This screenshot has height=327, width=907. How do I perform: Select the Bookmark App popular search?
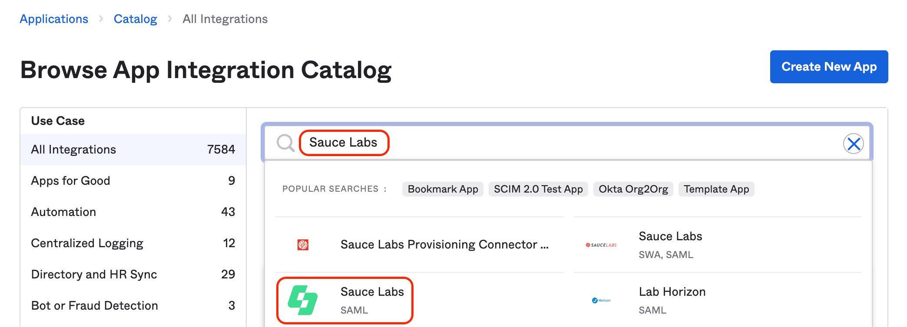click(x=442, y=189)
